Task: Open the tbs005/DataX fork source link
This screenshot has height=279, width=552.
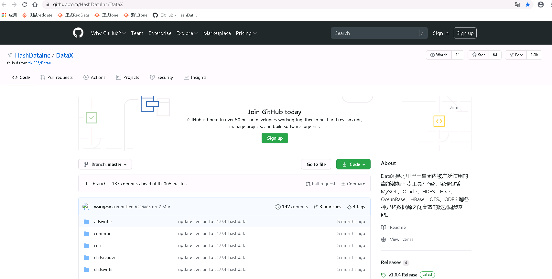Action: tap(40, 63)
